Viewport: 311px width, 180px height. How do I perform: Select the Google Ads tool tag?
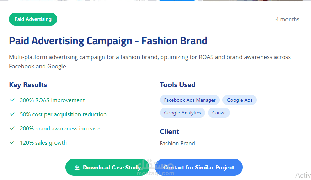pyautogui.click(x=240, y=100)
